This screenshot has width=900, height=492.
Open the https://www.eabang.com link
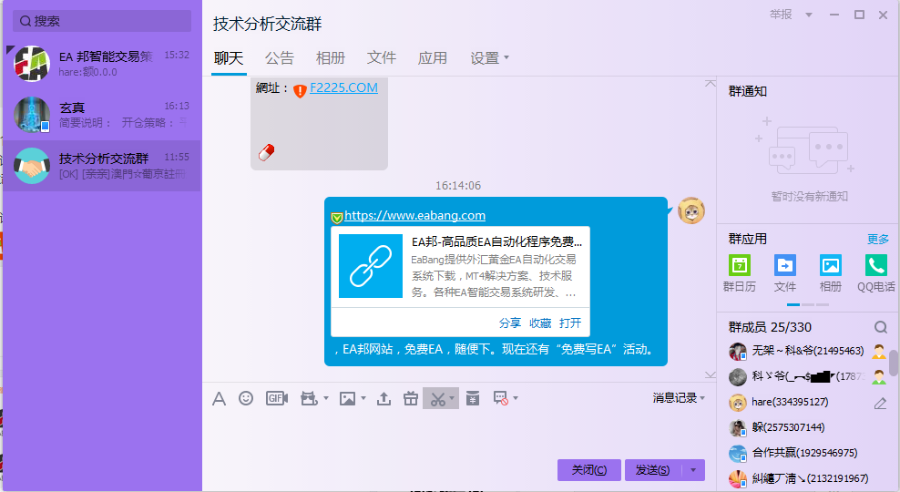point(415,215)
